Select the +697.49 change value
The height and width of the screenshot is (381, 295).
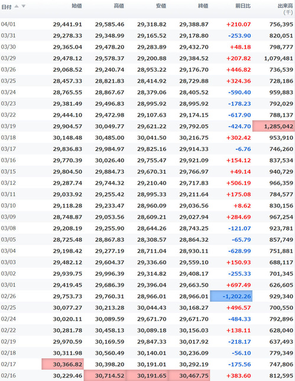(x=238, y=285)
